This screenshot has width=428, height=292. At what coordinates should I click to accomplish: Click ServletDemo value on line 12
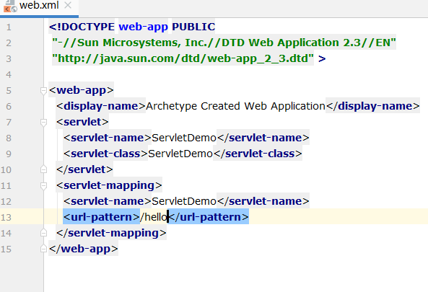(184, 201)
